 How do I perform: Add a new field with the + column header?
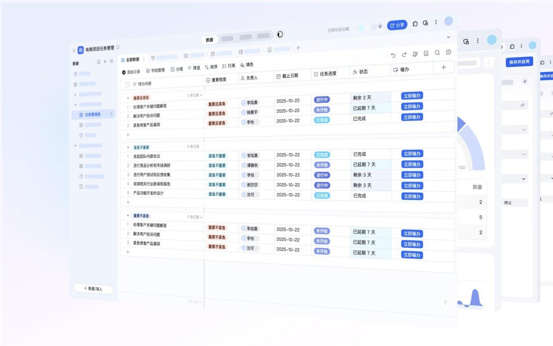tap(443, 67)
